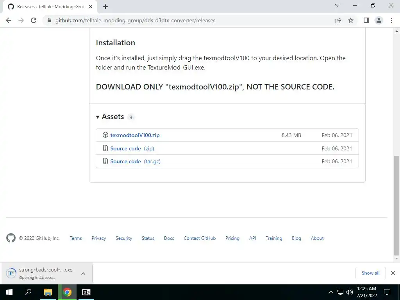This screenshot has width=400, height=300.
Task: Click the browser forward arrow
Action: tap(21, 20)
